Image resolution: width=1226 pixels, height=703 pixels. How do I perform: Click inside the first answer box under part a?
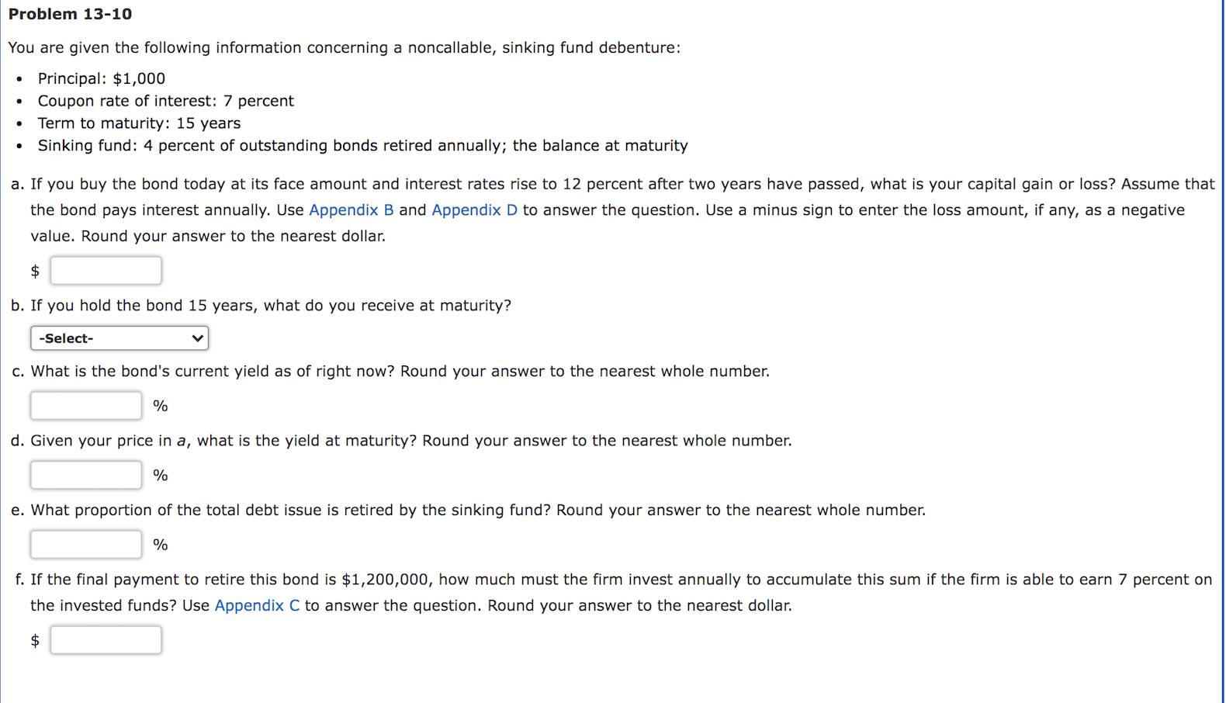click(x=106, y=270)
